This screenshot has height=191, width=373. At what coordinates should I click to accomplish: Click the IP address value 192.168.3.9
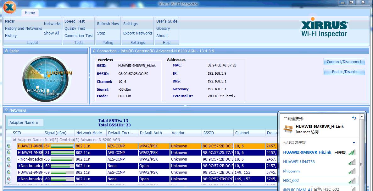(217, 74)
